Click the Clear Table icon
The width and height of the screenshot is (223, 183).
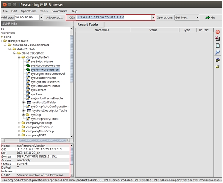coord(217,39)
